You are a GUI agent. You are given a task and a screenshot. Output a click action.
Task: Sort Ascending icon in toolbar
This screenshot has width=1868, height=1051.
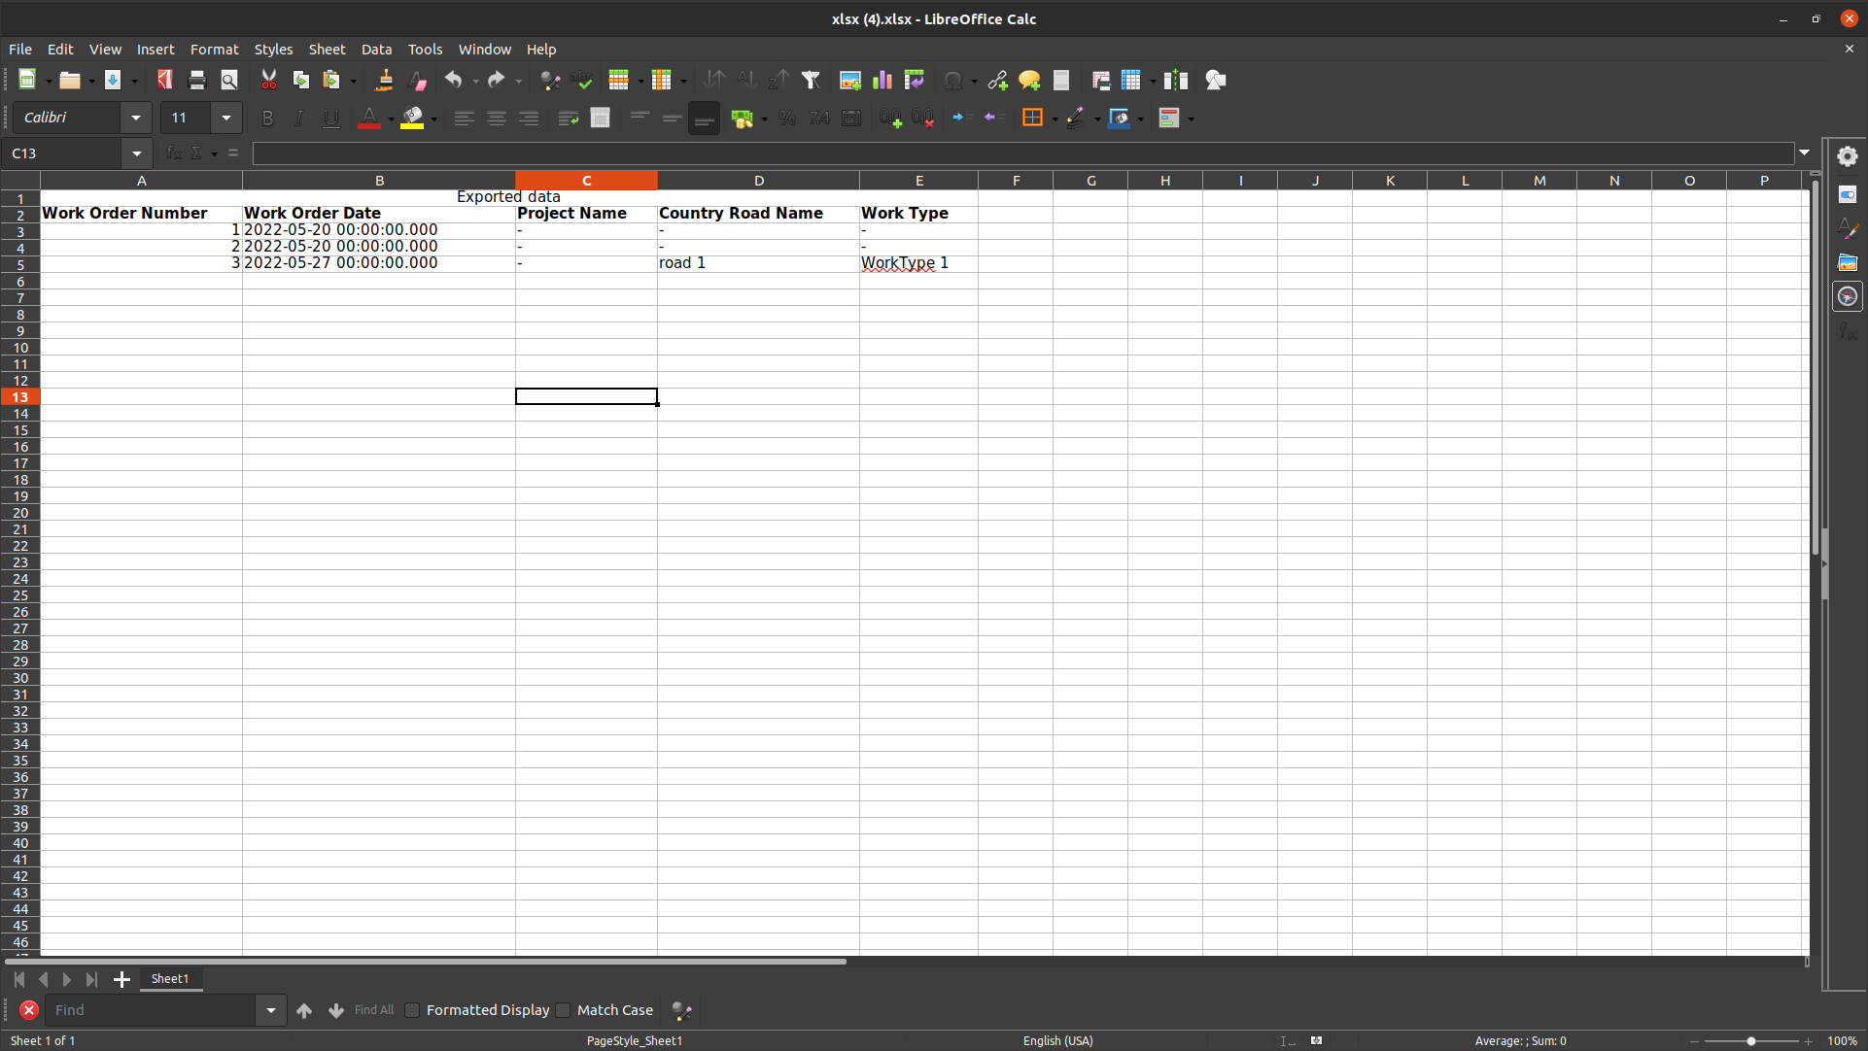pos(746,81)
